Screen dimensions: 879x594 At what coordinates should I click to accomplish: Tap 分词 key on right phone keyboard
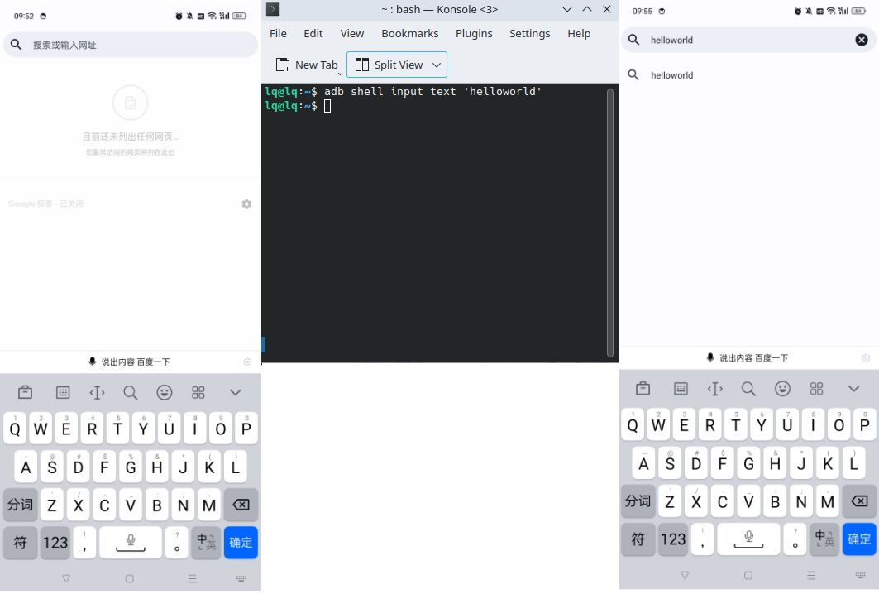(638, 501)
